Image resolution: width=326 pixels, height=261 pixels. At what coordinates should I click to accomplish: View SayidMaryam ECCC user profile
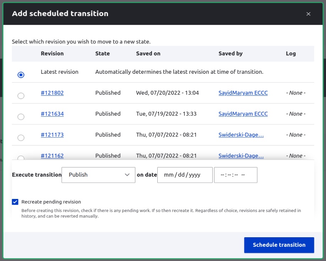[x=243, y=93]
